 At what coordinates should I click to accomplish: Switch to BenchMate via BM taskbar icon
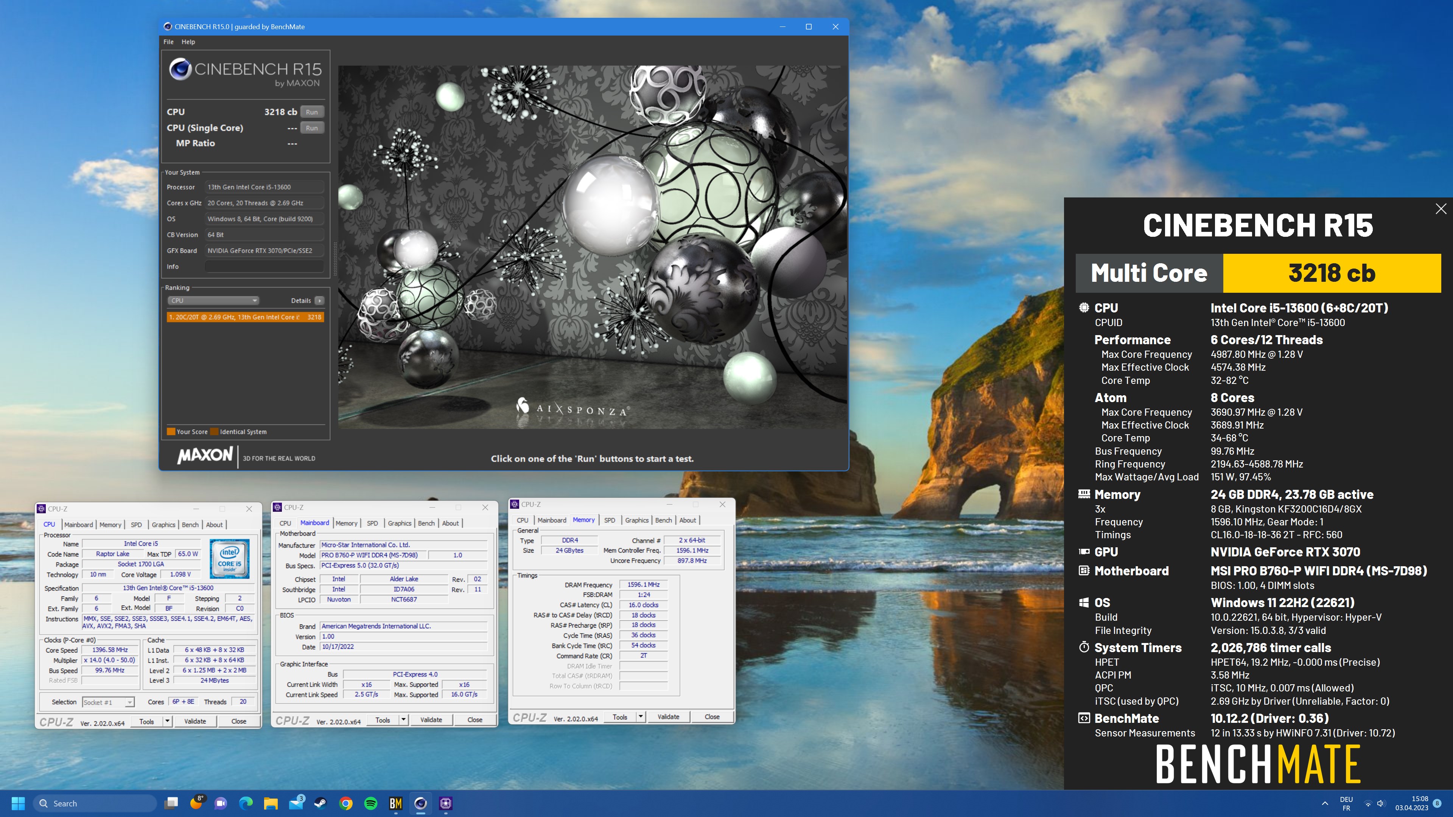(x=395, y=803)
